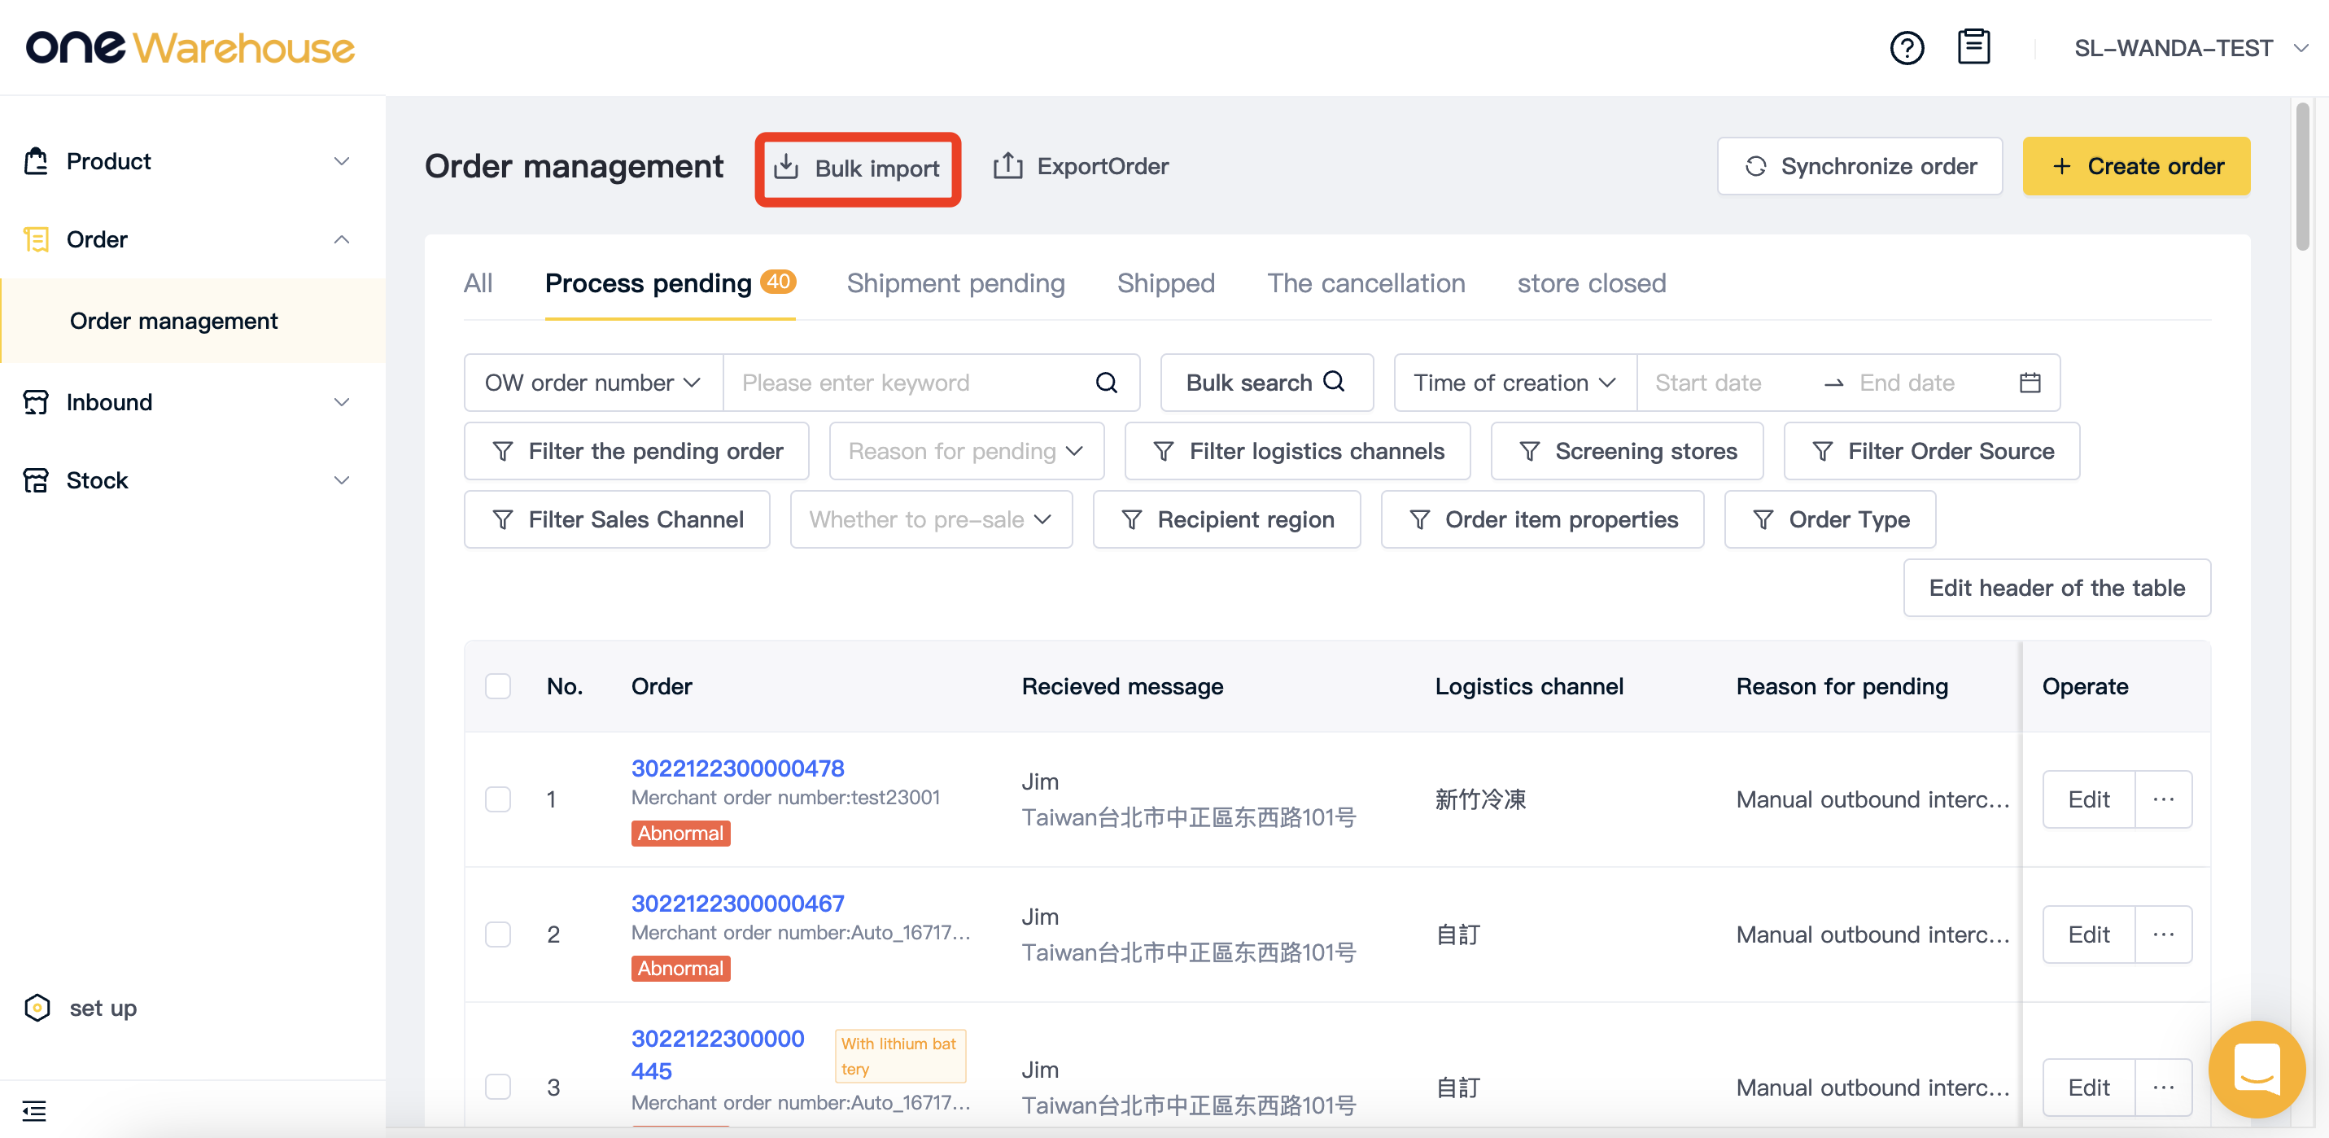Screen dimensions: 2329x1138
Task: Select Order management in sidebar
Action: coord(194,322)
